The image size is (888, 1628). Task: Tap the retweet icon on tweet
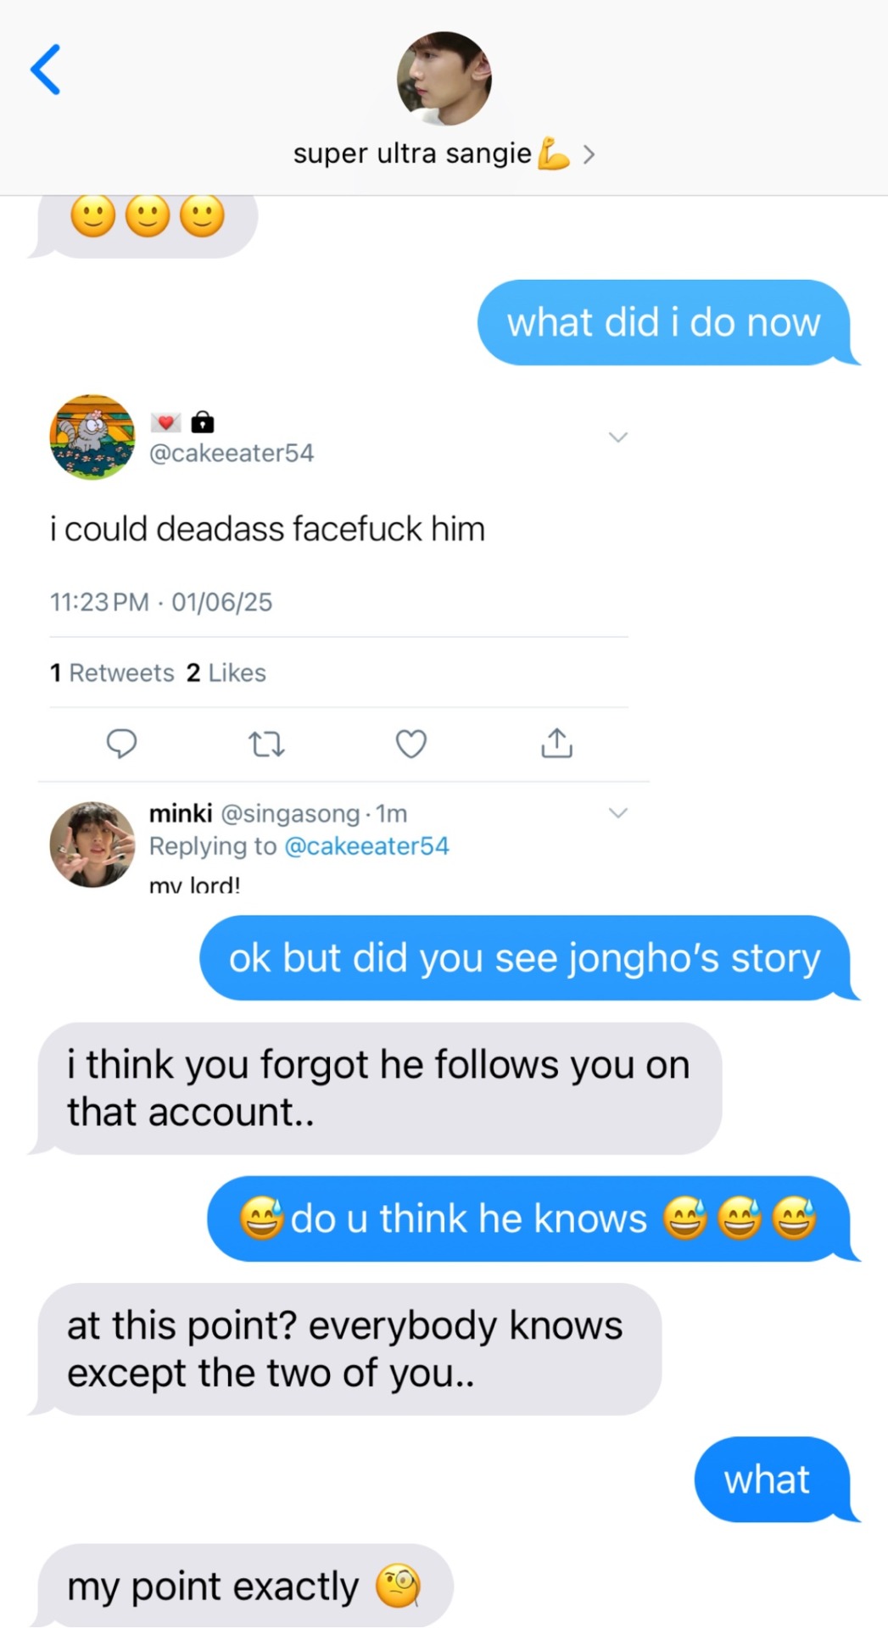(x=266, y=744)
